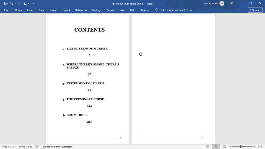Click the 80068 words count indicator

[25, 147]
